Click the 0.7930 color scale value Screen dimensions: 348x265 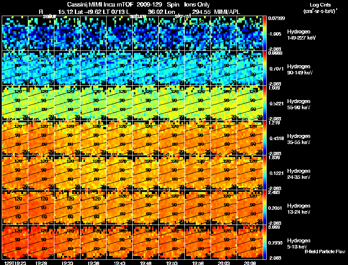[276, 243]
